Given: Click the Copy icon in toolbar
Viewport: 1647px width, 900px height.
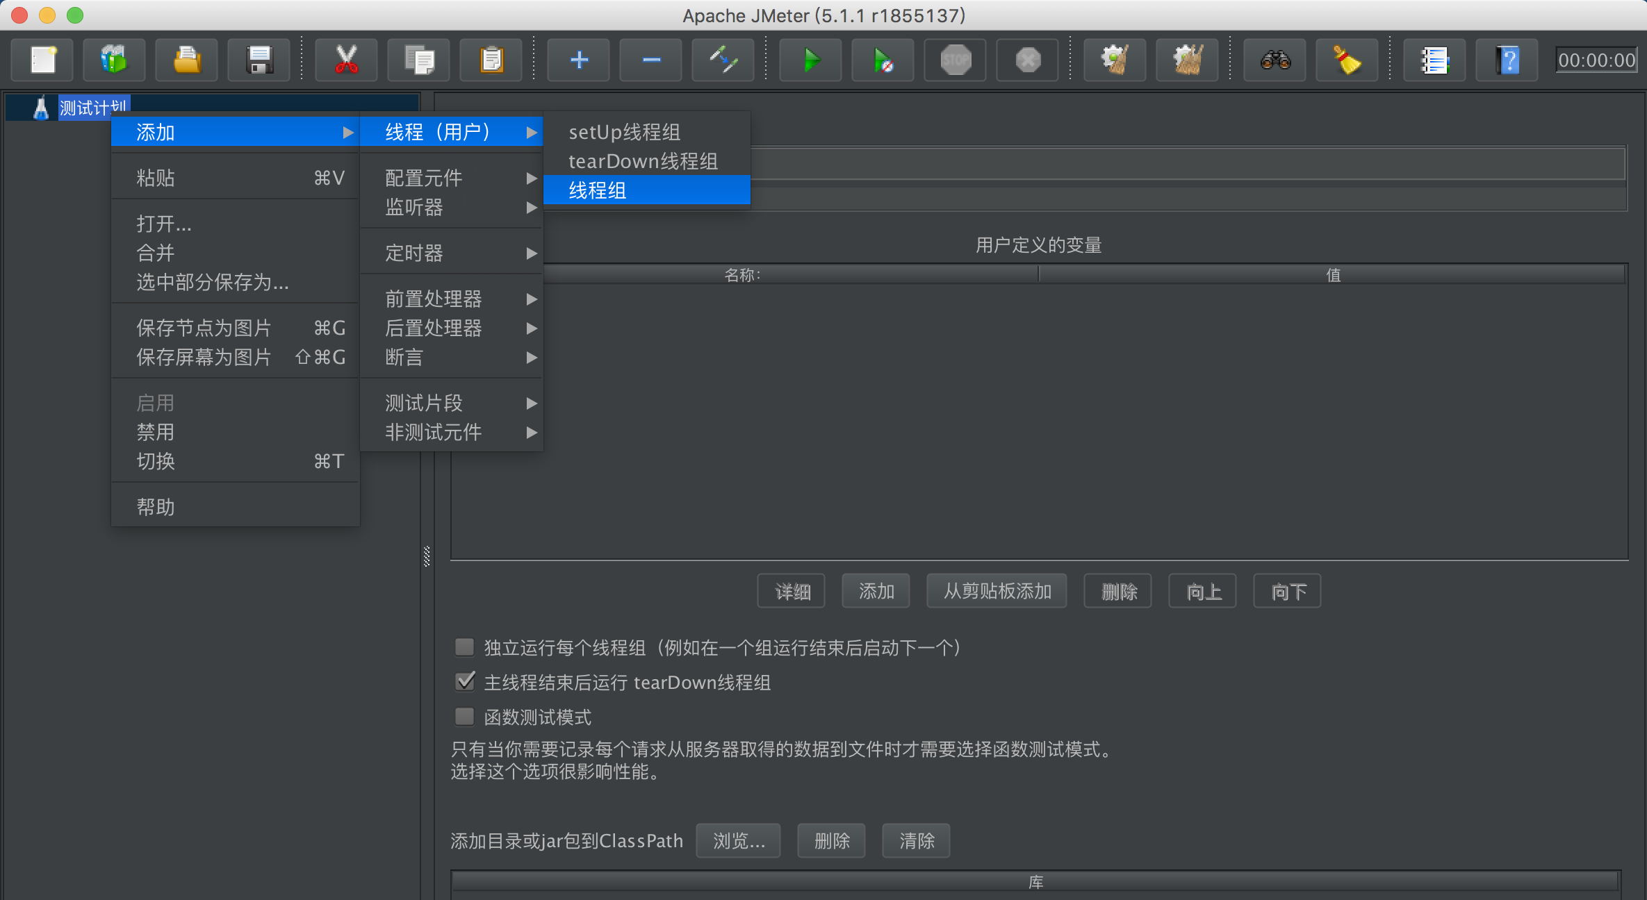Looking at the screenshot, I should point(419,60).
